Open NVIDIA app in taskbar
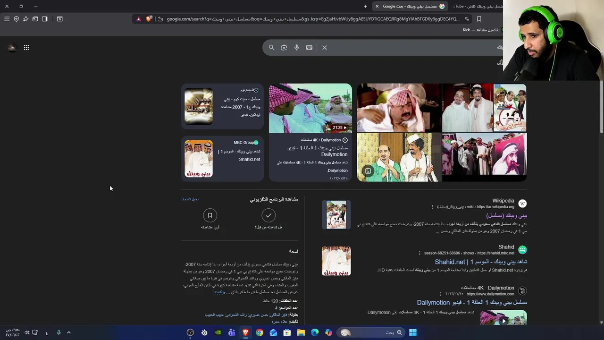The width and height of the screenshot is (604, 340). pos(218,332)
